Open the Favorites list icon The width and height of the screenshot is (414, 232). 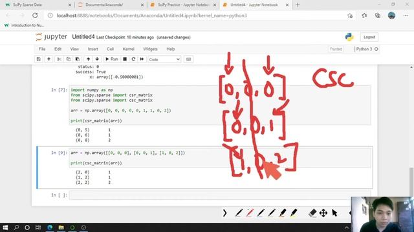click(364, 15)
